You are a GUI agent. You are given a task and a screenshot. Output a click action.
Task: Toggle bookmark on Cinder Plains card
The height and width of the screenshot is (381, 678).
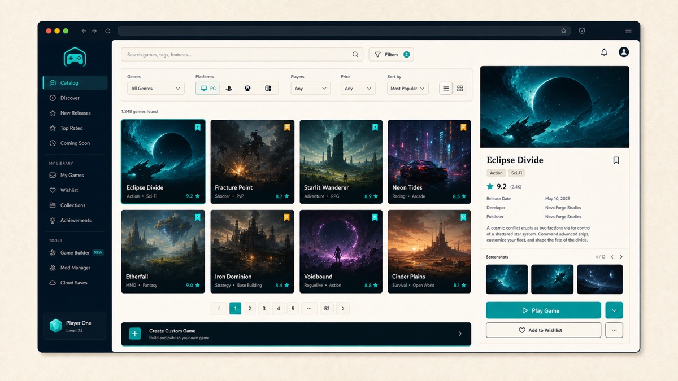pyautogui.click(x=463, y=217)
